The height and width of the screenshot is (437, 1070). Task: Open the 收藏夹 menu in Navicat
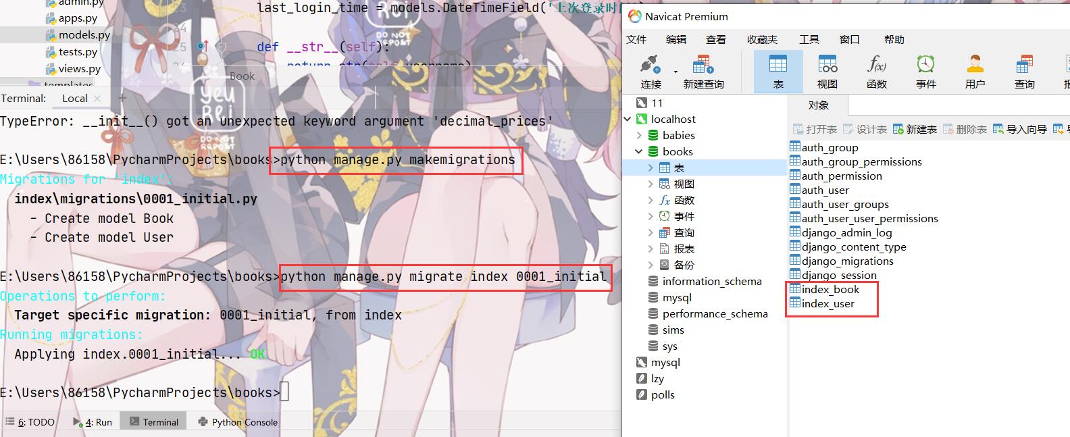pos(762,40)
